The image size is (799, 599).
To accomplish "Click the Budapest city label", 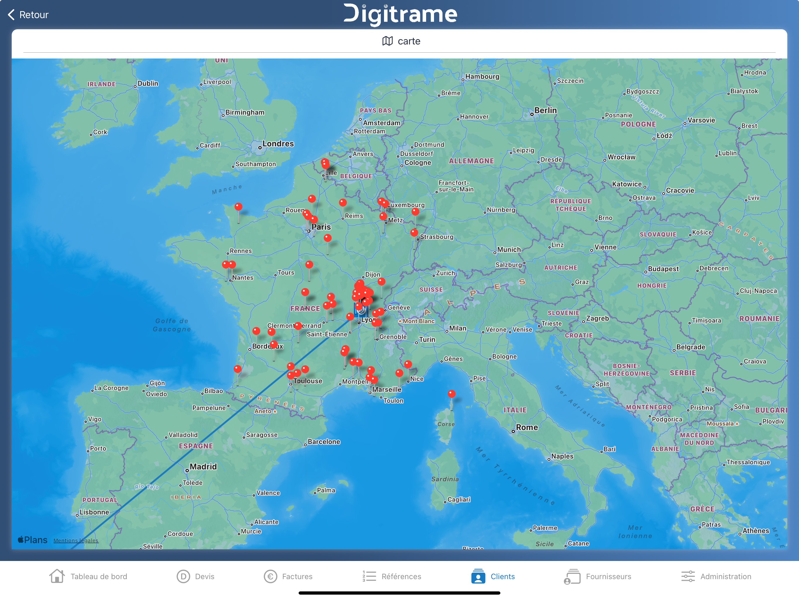I will (x=663, y=269).
